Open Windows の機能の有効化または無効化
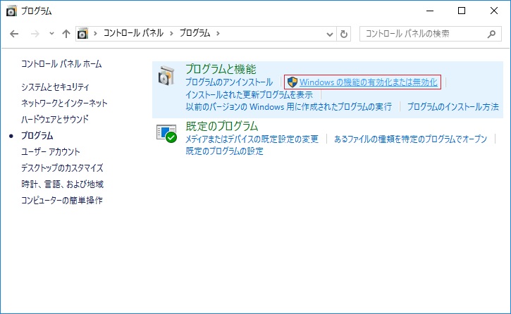This screenshot has height=314, width=511. [368, 82]
